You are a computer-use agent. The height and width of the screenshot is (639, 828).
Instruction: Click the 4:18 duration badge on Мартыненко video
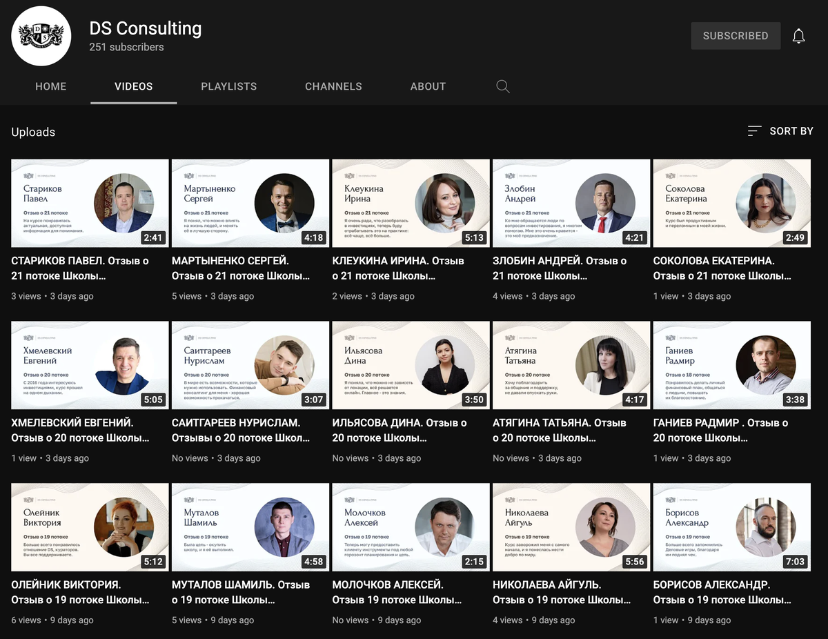pos(313,237)
